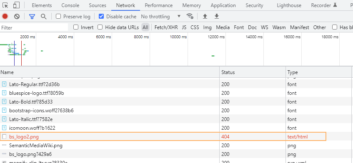Image resolution: width=353 pixels, height=163 pixels.
Task: Filter requests by Img type
Action: pyautogui.click(x=208, y=27)
